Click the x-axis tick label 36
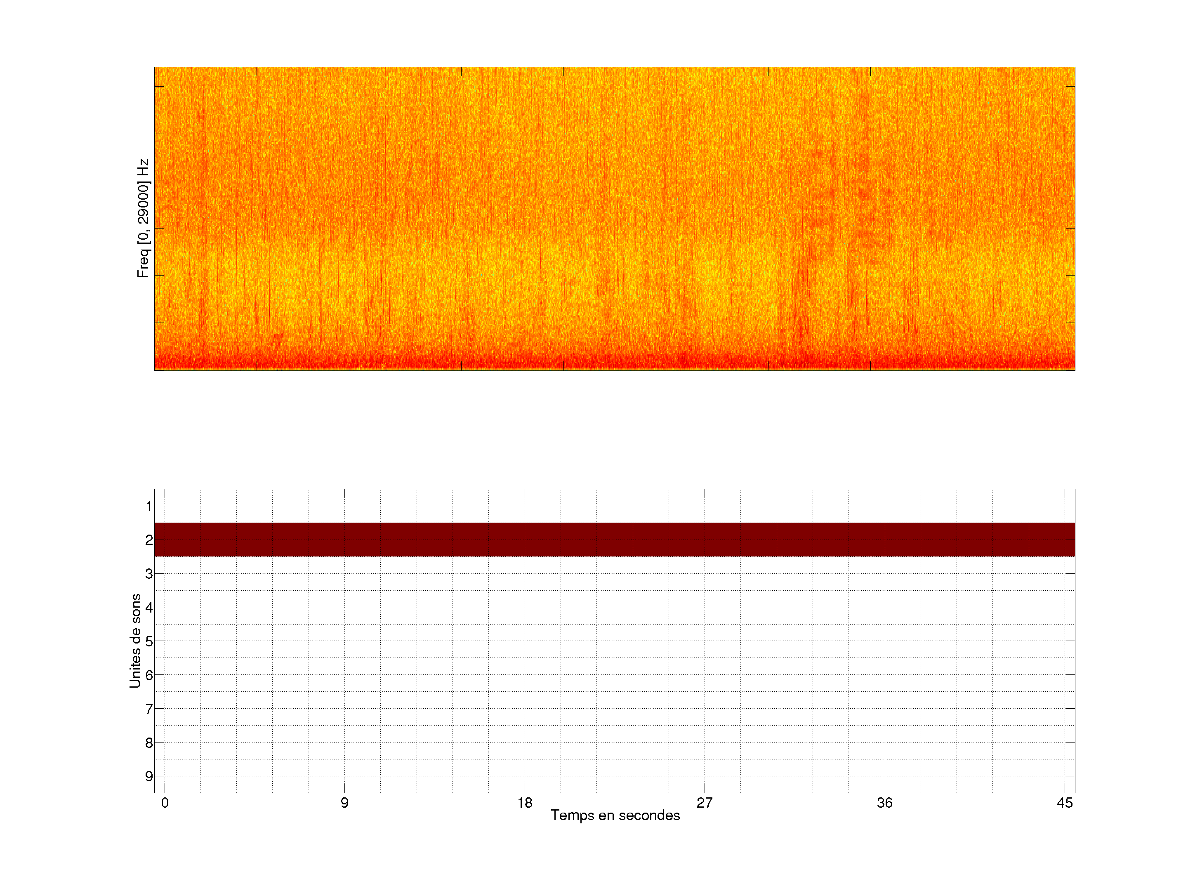 pyautogui.click(x=884, y=803)
